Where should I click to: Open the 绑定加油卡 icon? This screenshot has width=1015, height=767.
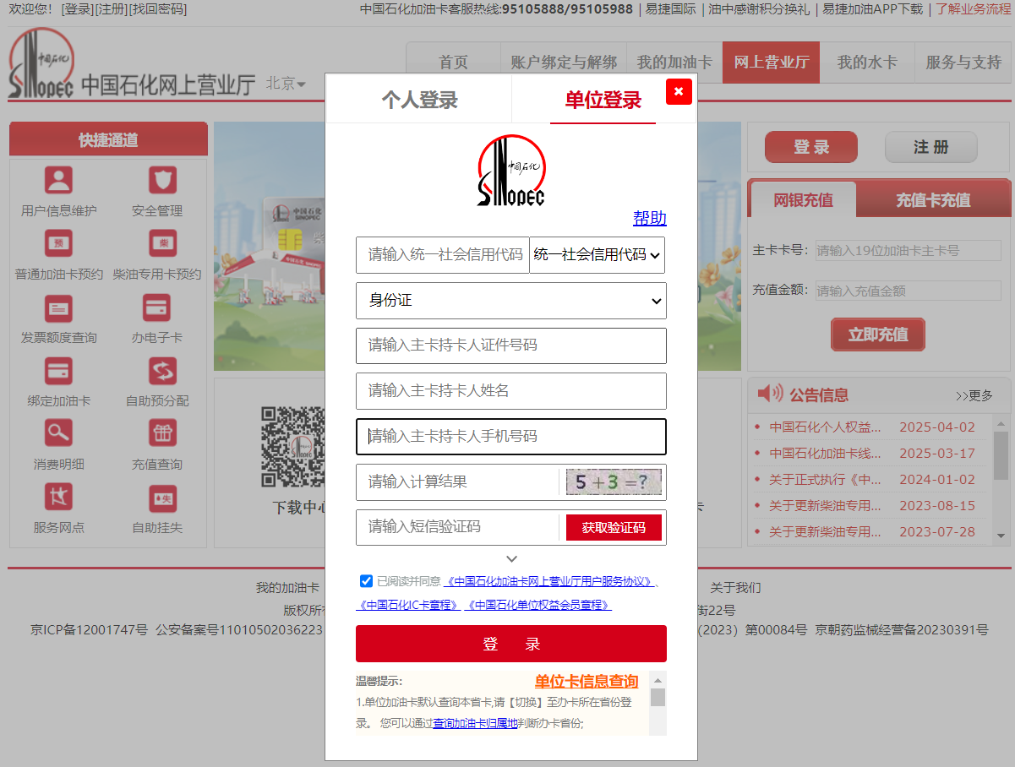point(58,371)
